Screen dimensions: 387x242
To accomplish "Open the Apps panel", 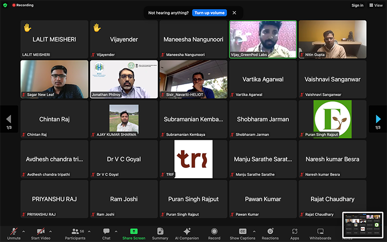I will pos(294,231).
